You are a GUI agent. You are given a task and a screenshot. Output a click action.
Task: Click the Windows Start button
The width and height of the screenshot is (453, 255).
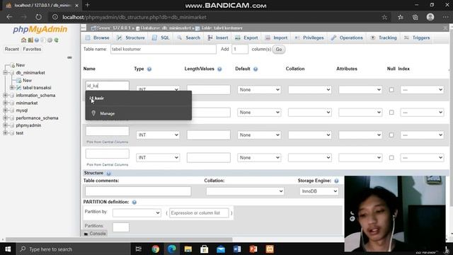pyautogui.click(x=8, y=249)
